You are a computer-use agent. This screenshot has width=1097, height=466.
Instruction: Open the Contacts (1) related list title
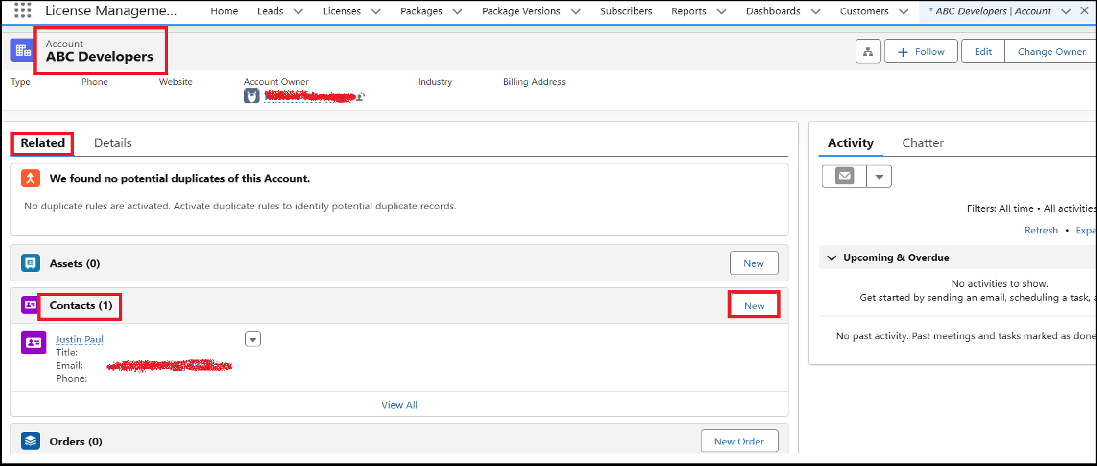pyautogui.click(x=80, y=305)
